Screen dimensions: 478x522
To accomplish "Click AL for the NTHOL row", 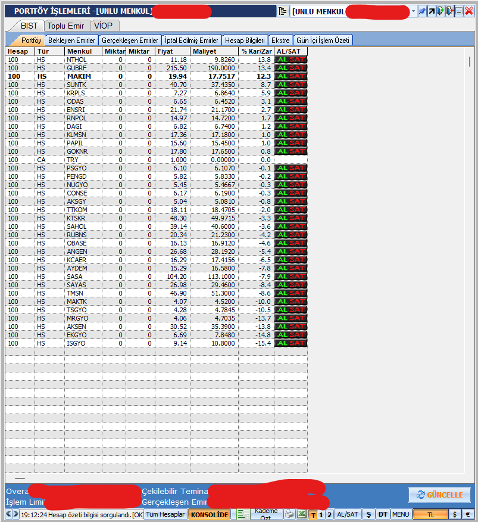I will point(283,60).
